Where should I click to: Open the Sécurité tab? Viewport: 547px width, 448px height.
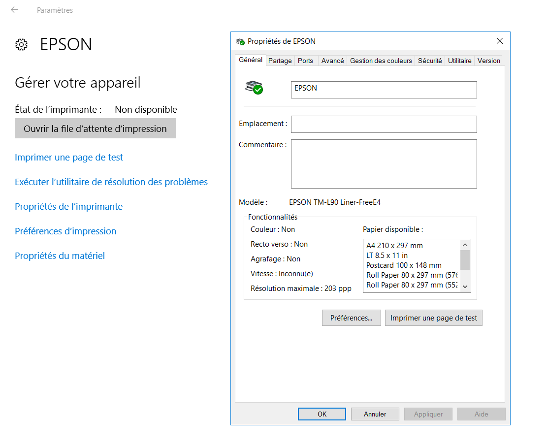[x=429, y=61]
